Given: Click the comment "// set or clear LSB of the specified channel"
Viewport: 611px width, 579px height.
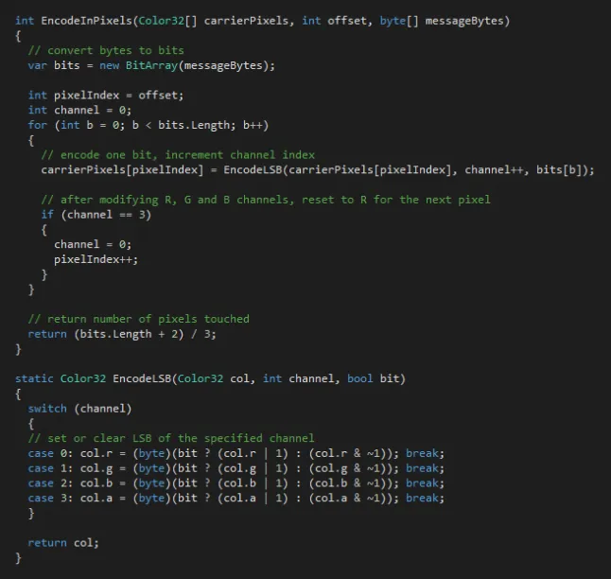Looking at the screenshot, I should pos(171,439).
